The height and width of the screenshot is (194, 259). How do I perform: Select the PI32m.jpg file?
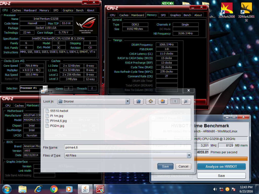tap(55, 126)
